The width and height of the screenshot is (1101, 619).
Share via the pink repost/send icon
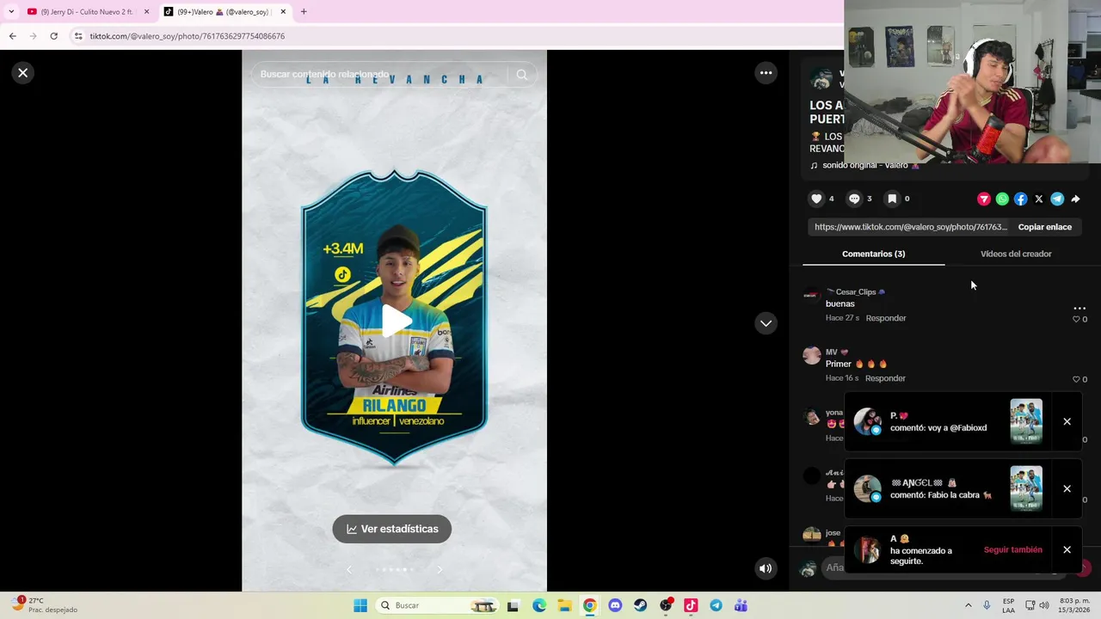click(984, 199)
